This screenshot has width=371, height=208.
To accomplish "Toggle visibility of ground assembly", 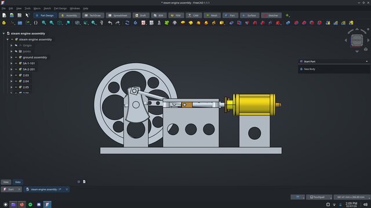I will (16, 57).
